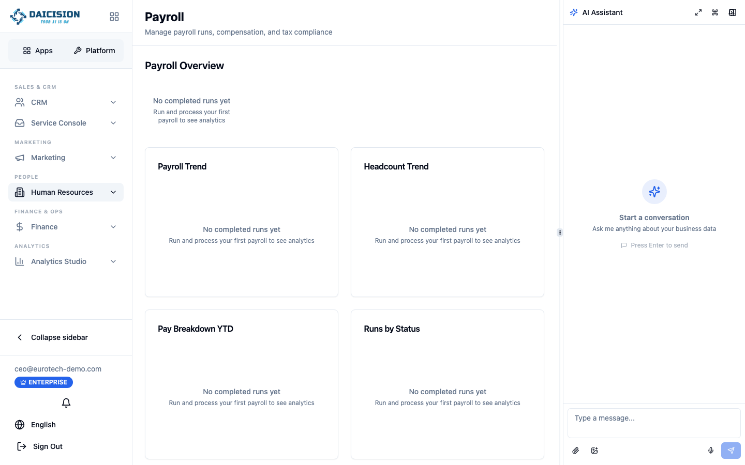Click the image upload icon in chat
Screen dimensions: 745x465
tap(594, 451)
